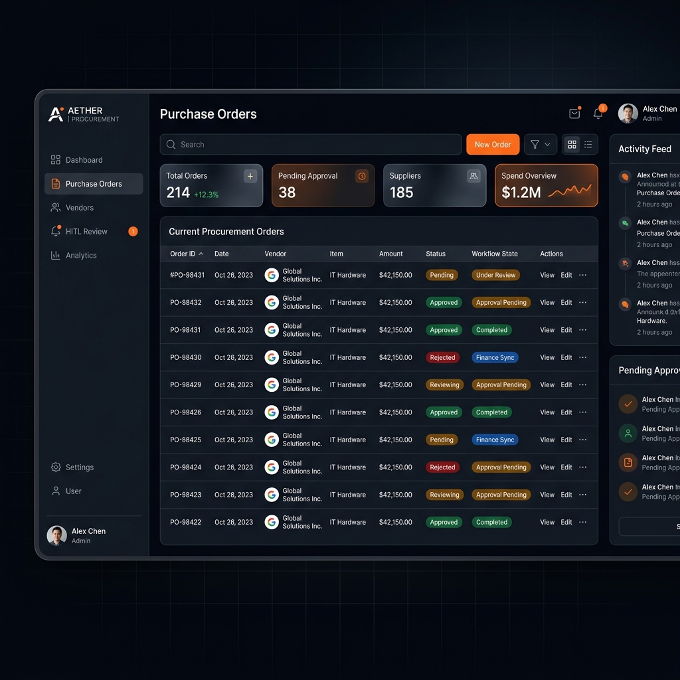Sort by Order ID column arrow
The width and height of the screenshot is (680, 680).
201,254
